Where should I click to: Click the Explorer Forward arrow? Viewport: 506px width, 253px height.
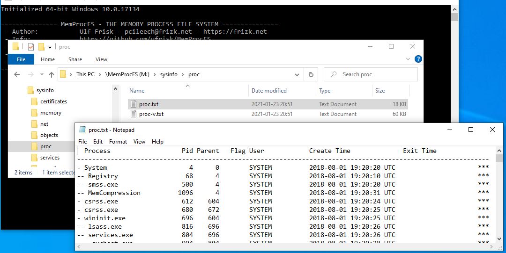30,74
